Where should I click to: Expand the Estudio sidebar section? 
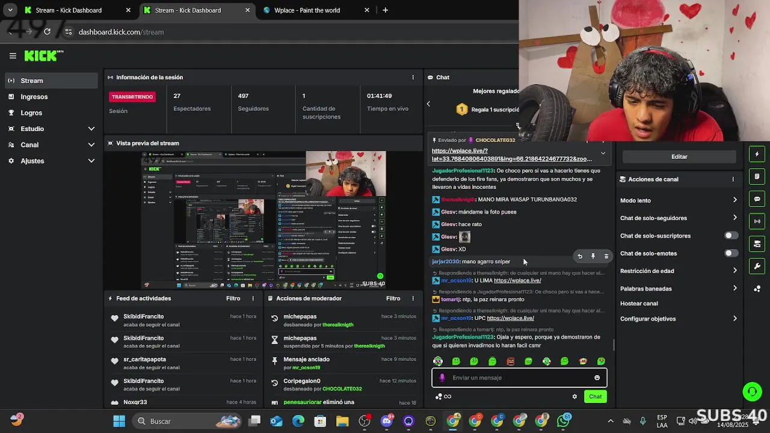click(51, 129)
